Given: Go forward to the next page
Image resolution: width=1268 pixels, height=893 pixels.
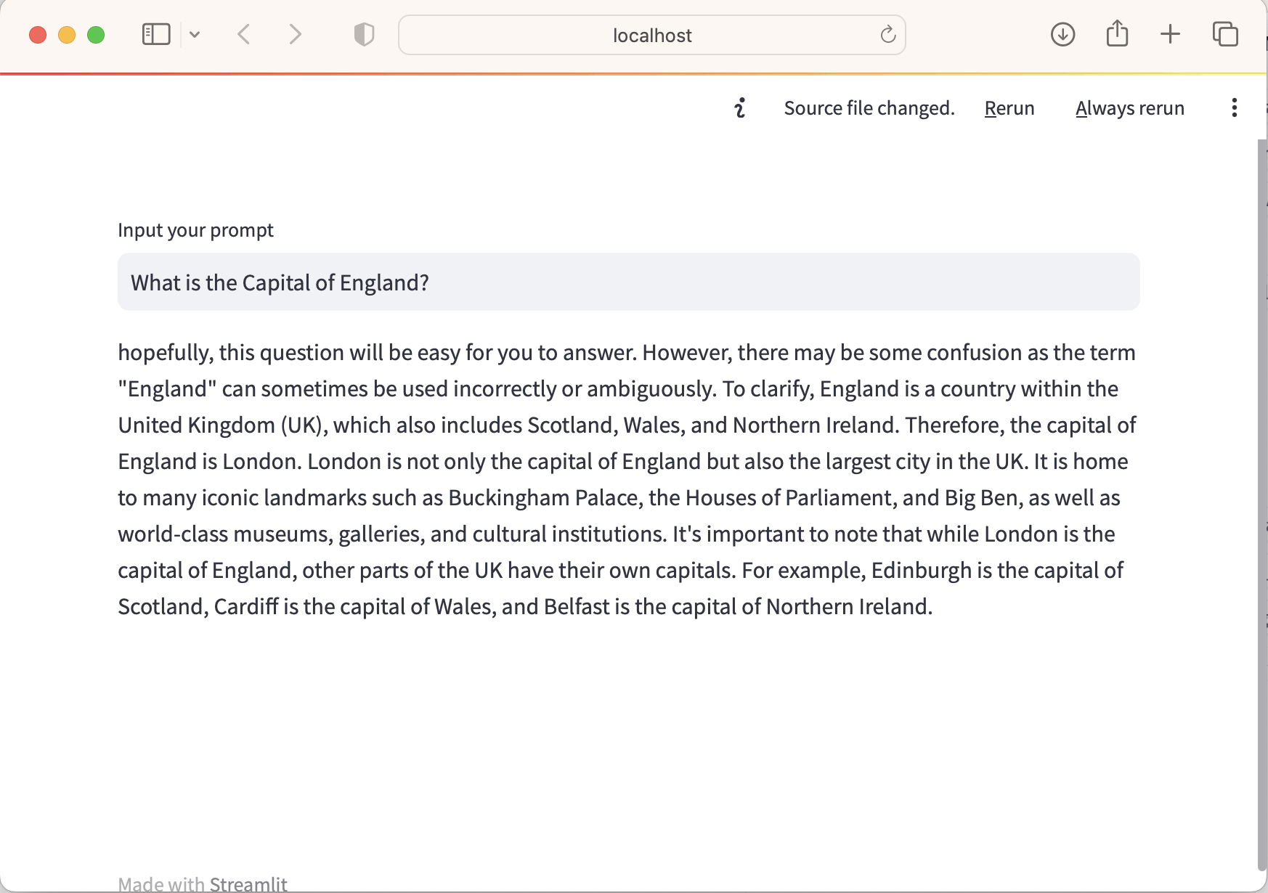Looking at the screenshot, I should click(x=294, y=34).
